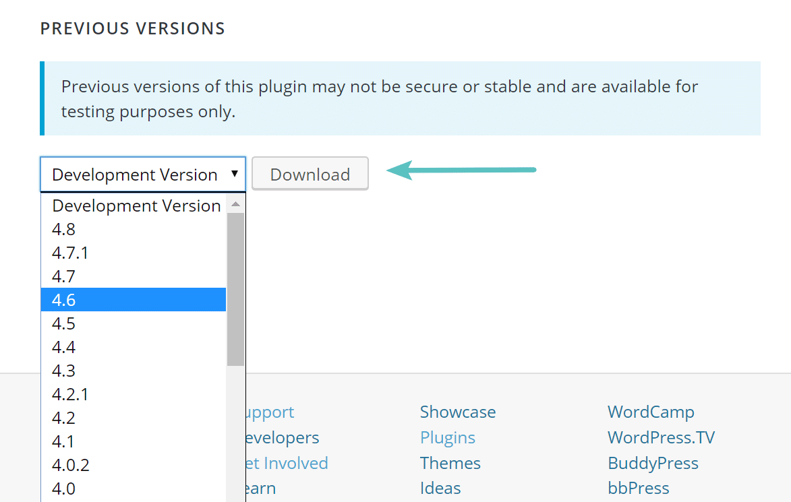Select version 4.8 from the dropdown
Screen dimensions: 791x502
coord(63,229)
